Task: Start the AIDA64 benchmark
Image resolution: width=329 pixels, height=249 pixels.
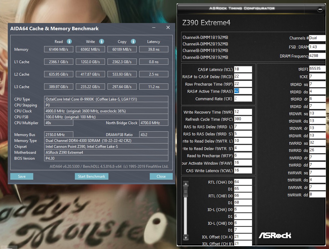Action: point(91,176)
